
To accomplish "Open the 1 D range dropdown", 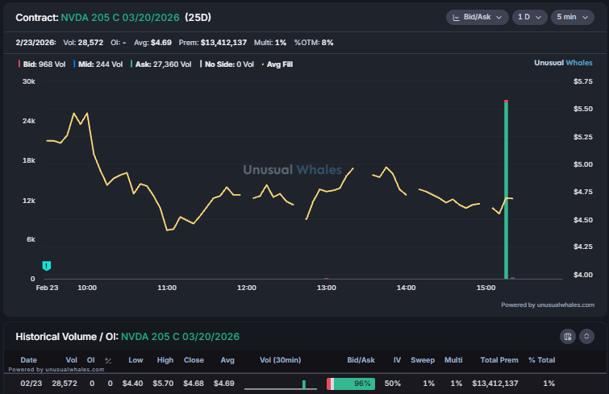I will tap(529, 17).
